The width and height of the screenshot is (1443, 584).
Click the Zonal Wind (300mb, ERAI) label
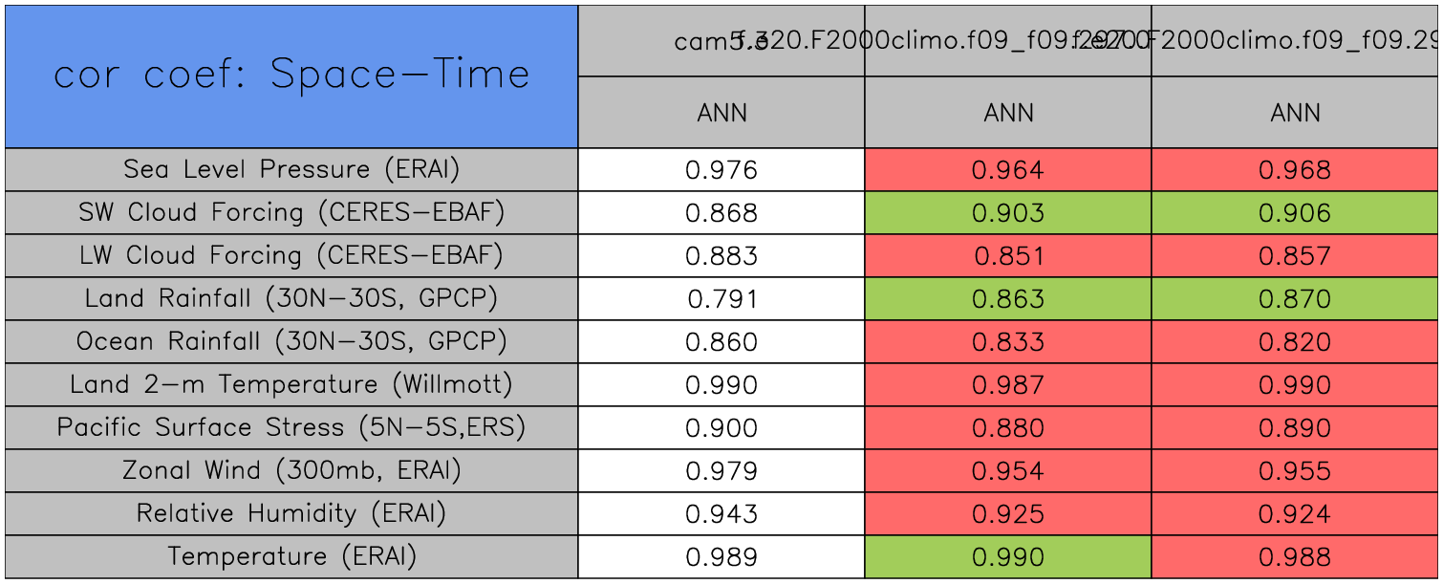291,471
